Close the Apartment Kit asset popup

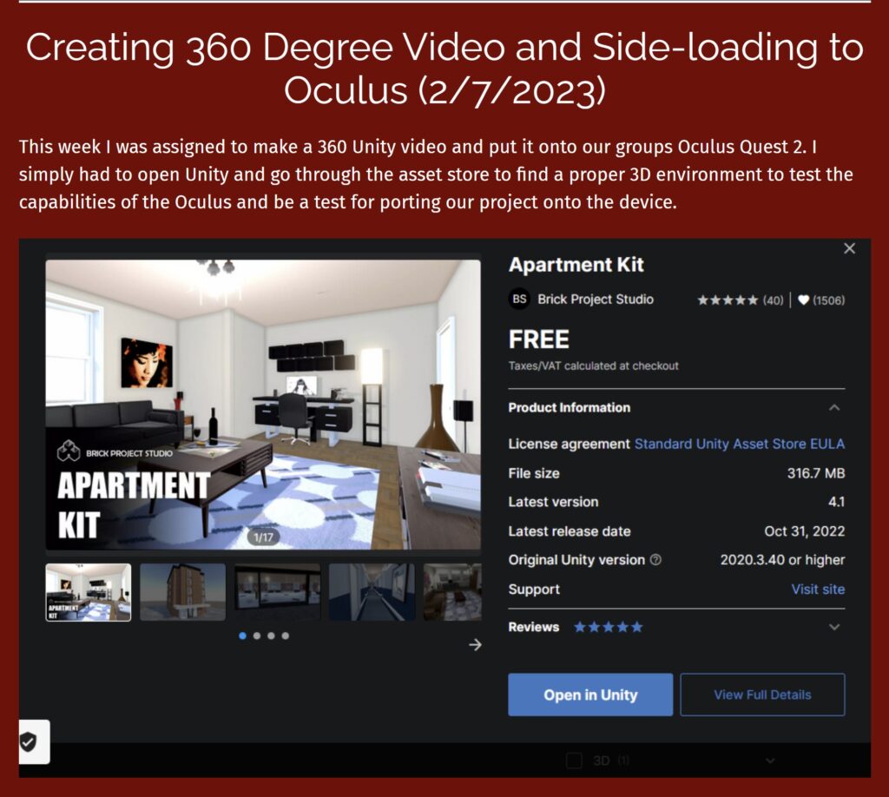(849, 249)
